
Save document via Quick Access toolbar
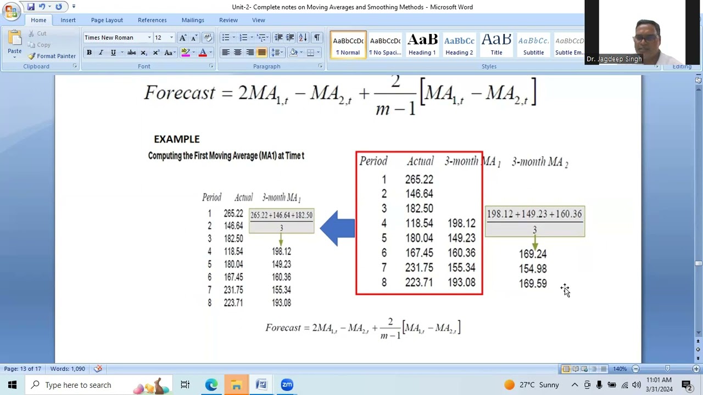click(31, 7)
